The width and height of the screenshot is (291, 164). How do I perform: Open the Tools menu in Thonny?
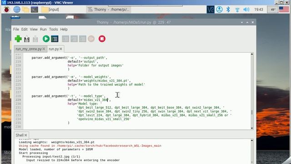[54, 29]
